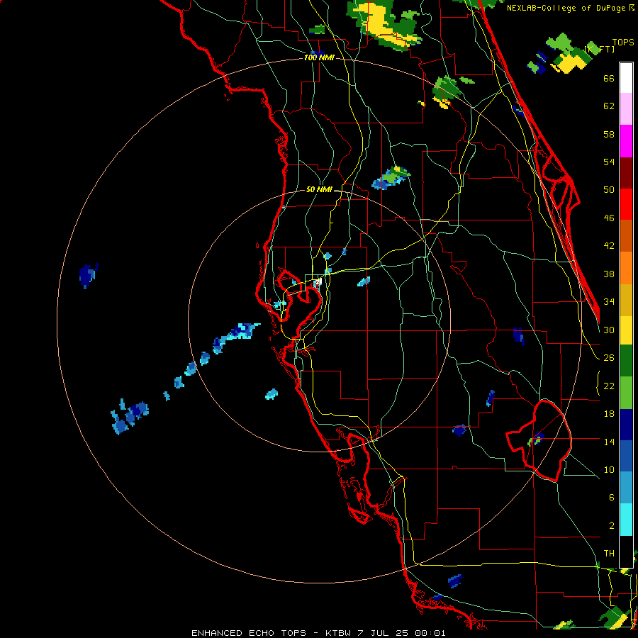The width and height of the screenshot is (638, 638).
Task: Click the 62 legend value
Action: point(609,106)
